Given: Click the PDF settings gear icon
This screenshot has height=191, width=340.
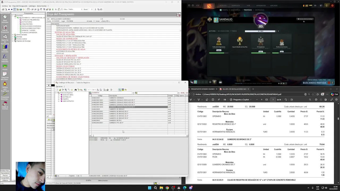Looking at the screenshot, I should pos(336,99).
